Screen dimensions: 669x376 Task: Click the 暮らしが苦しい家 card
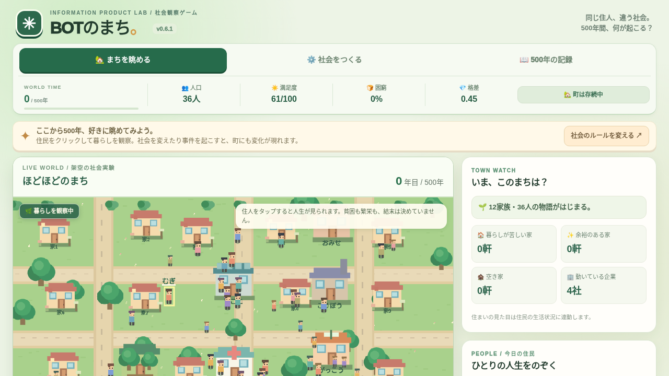point(514,244)
